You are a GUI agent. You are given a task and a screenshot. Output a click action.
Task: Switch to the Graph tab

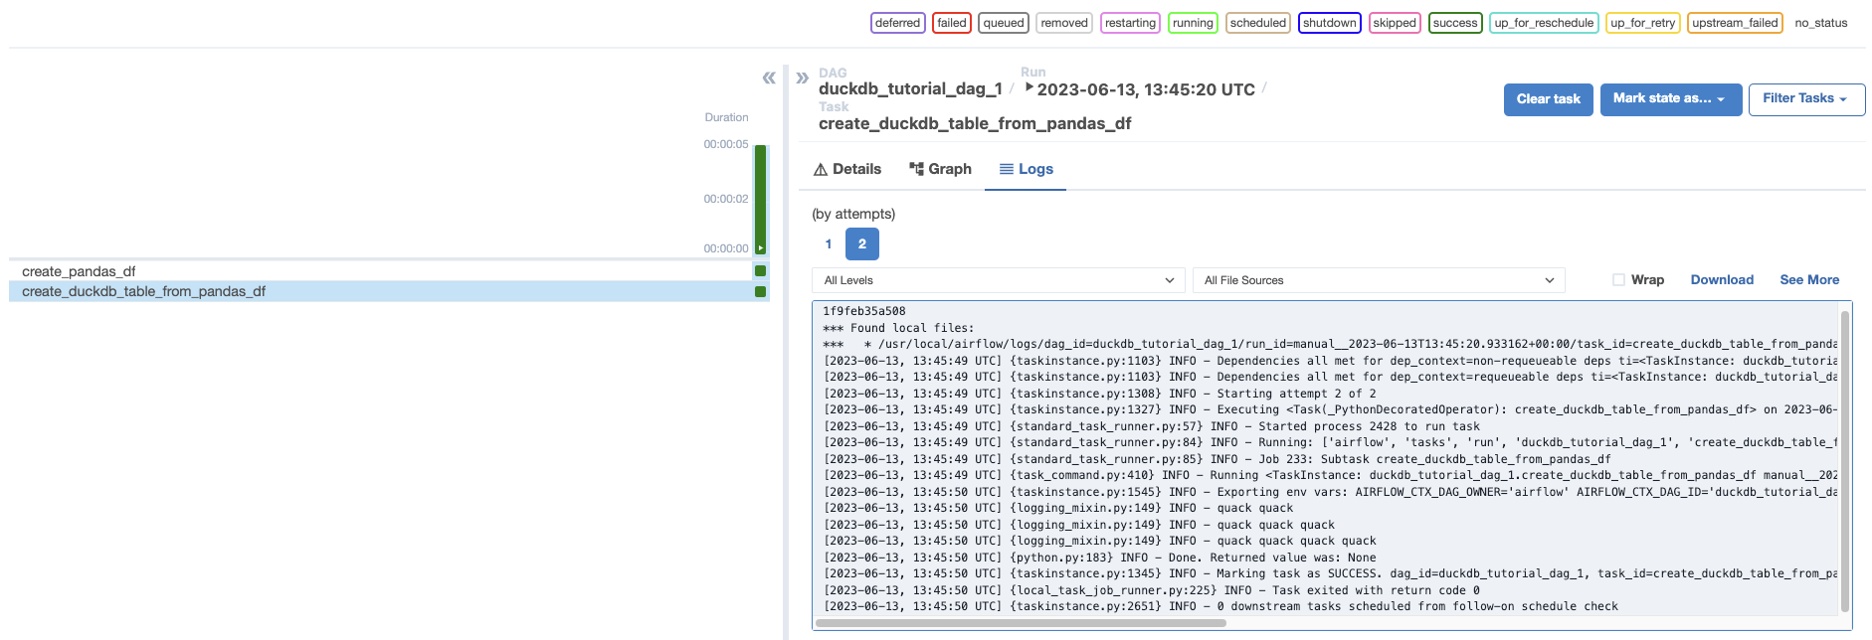click(940, 169)
